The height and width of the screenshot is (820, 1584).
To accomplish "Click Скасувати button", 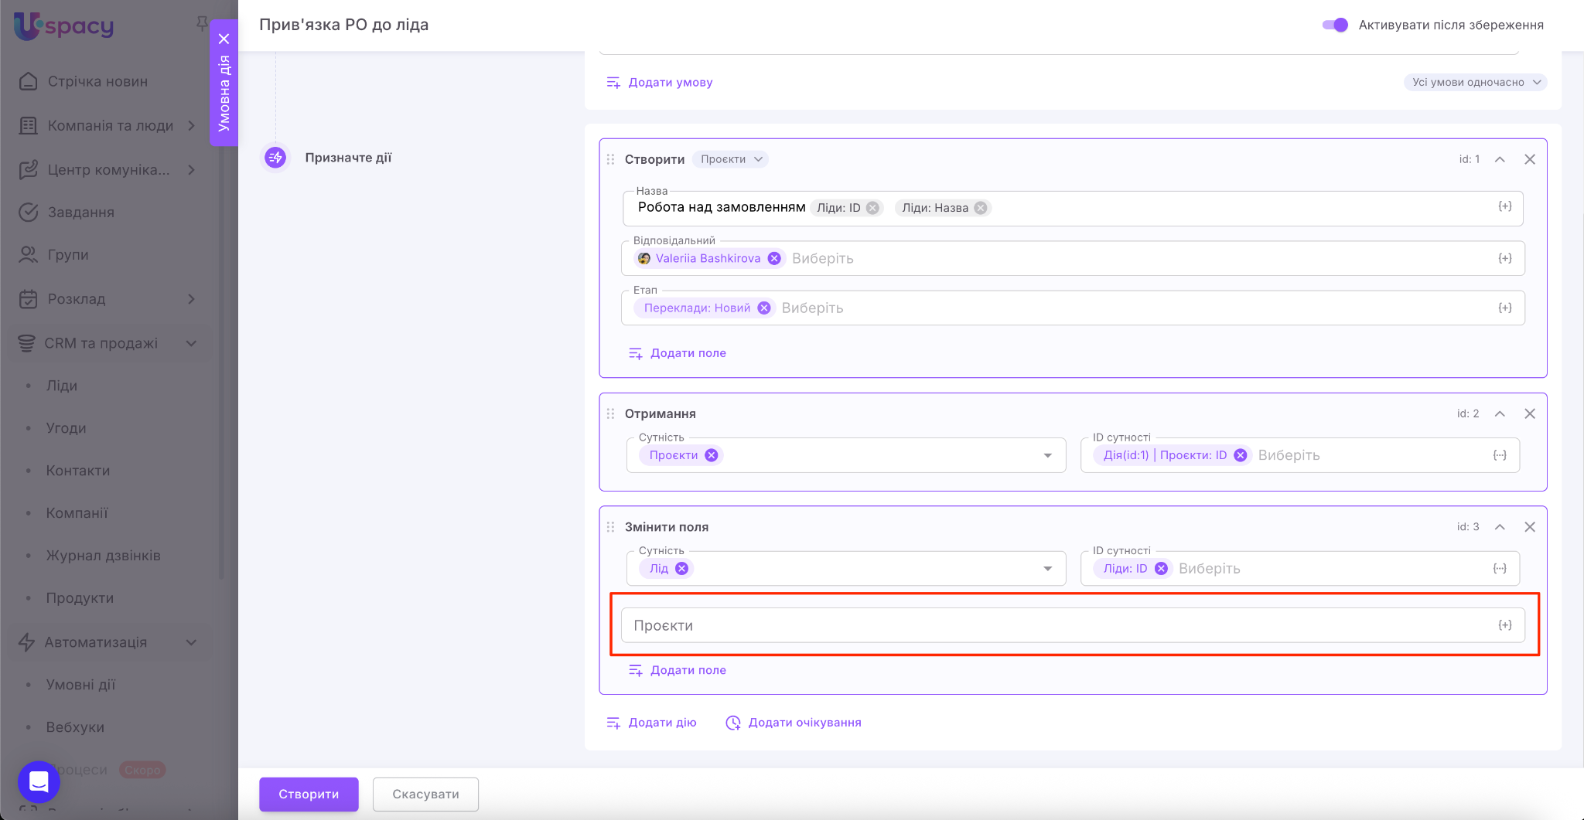I will pos(425,794).
